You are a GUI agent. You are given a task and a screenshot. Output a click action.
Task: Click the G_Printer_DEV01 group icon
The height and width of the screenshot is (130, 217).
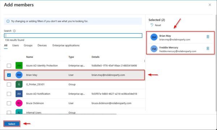pos(19,84)
